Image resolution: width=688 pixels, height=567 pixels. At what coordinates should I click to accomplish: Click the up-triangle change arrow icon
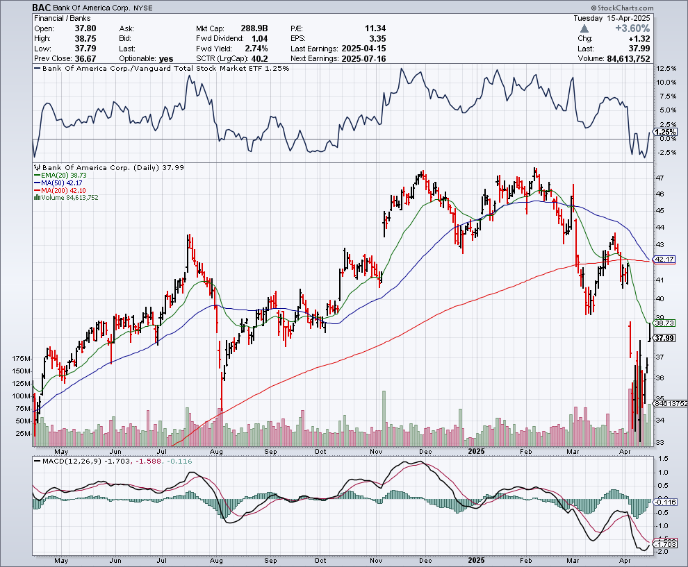(x=584, y=28)
